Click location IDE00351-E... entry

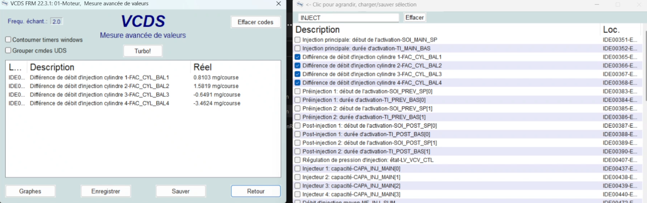pyautogui.click(x=620, y=40)
